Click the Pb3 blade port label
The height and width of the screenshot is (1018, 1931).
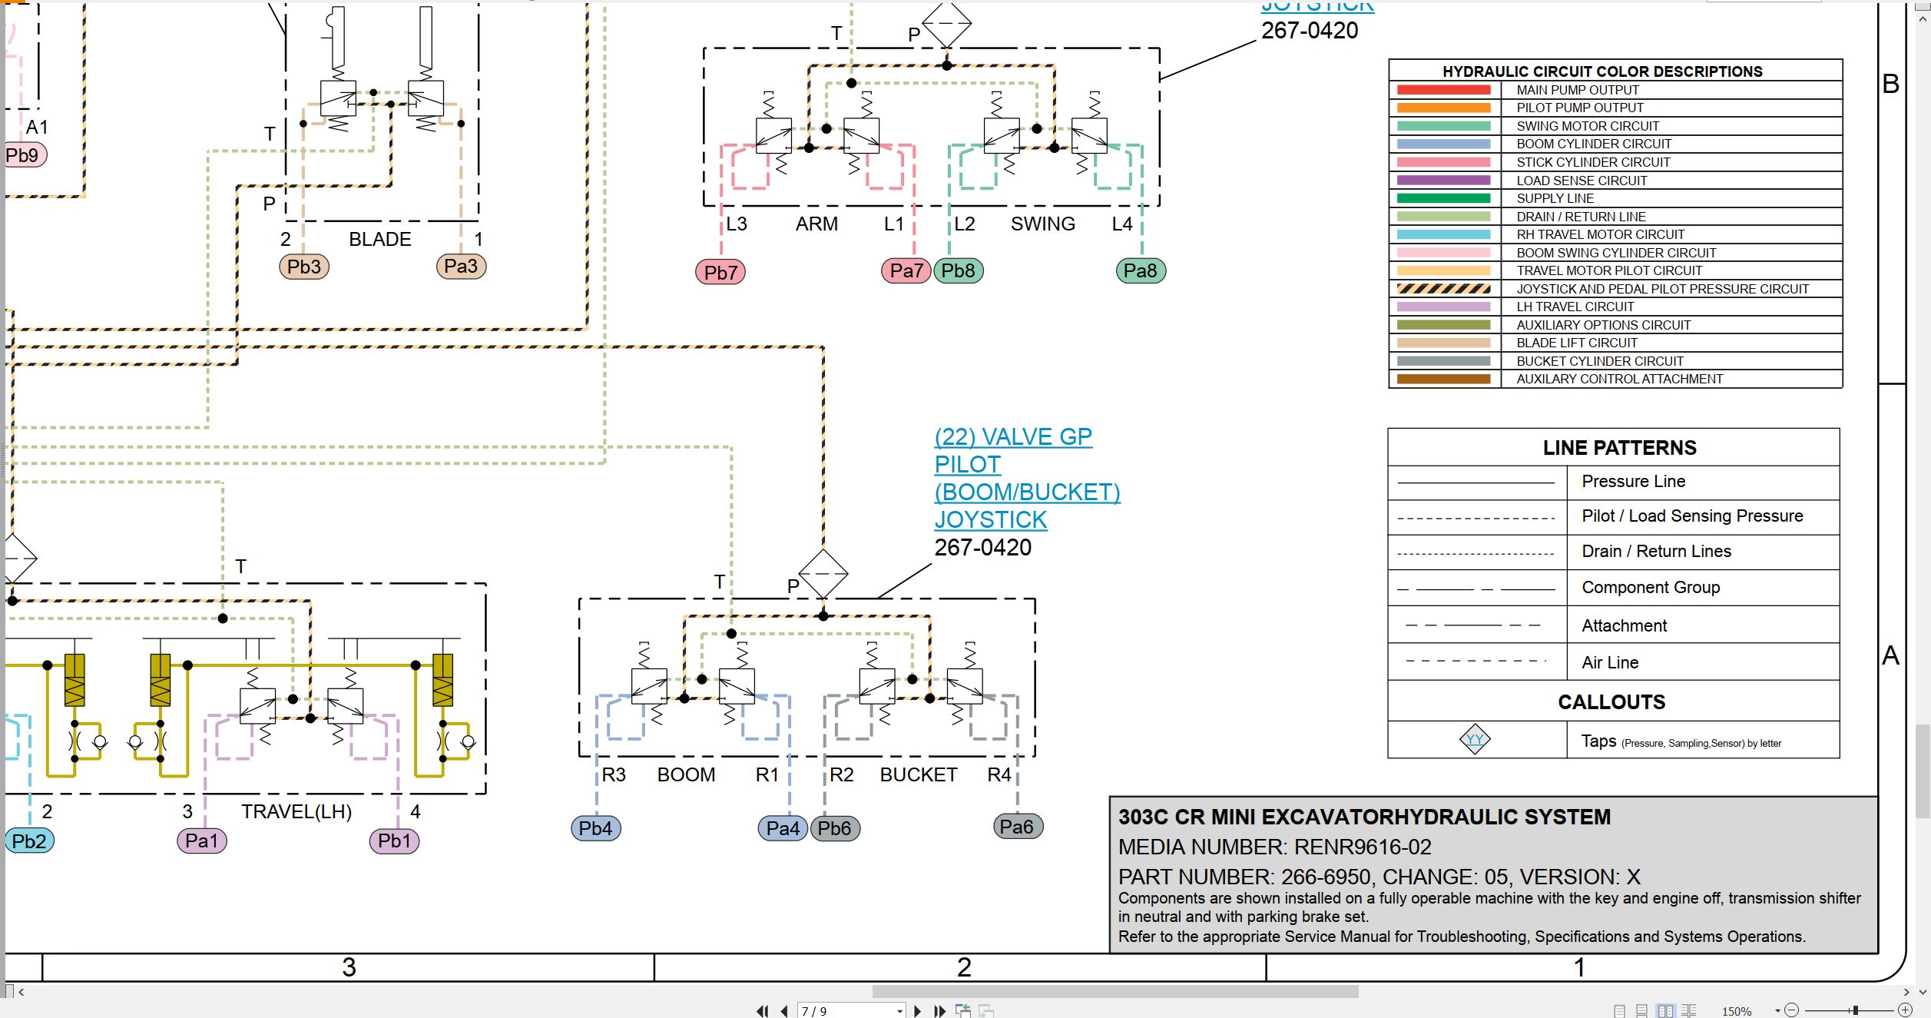(304, 267)
